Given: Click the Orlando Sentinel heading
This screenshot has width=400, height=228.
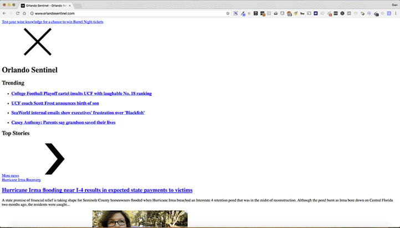Looking at the screenshot, I should (29, 70).
